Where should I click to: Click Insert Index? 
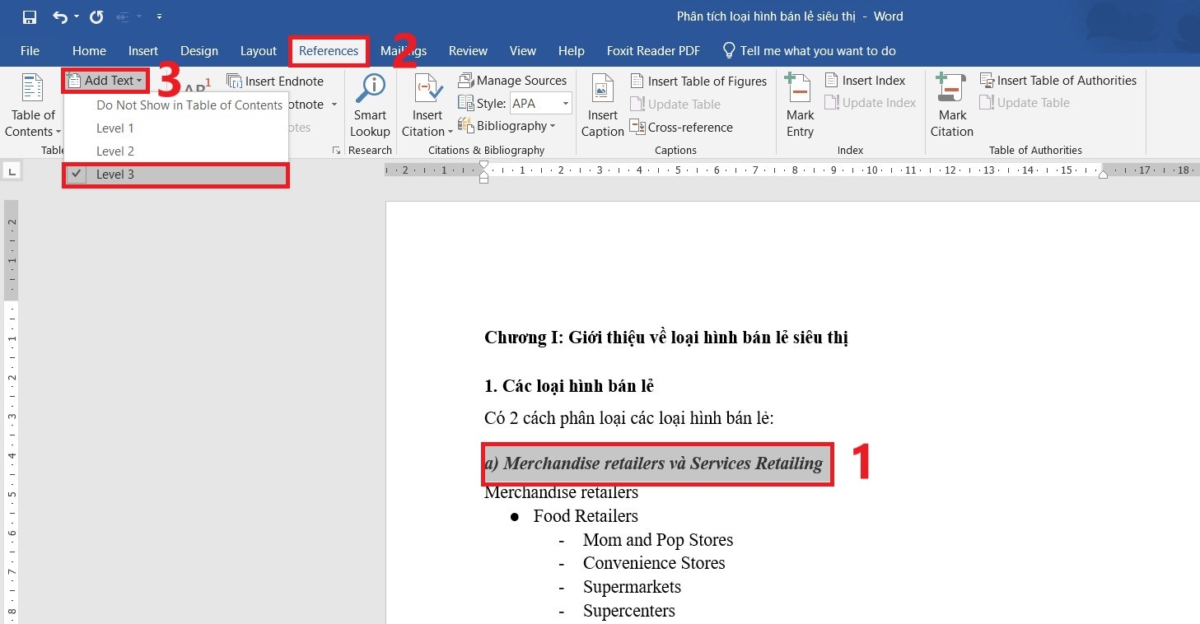pyautogui.click(x=865, y=81)
